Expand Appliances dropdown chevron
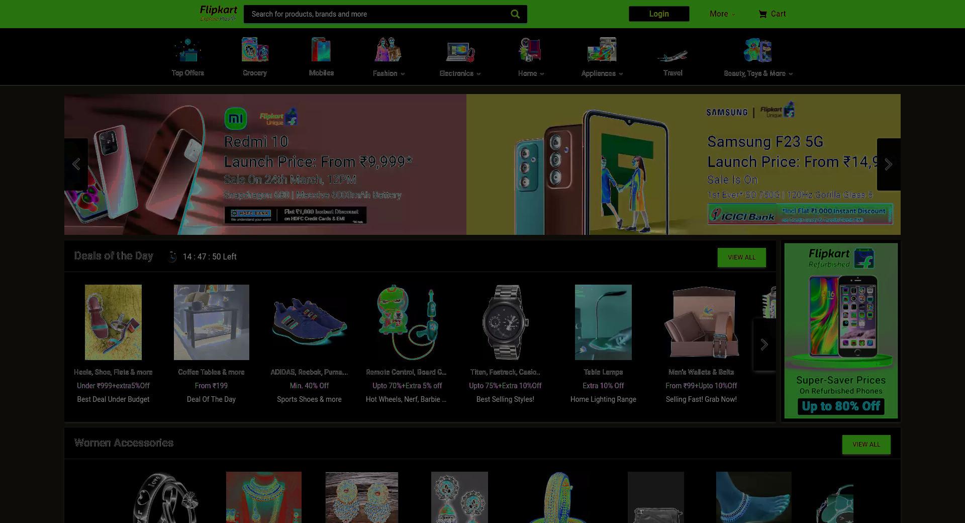The height and width of the screenshot is (523, 965). coord(621,74)
